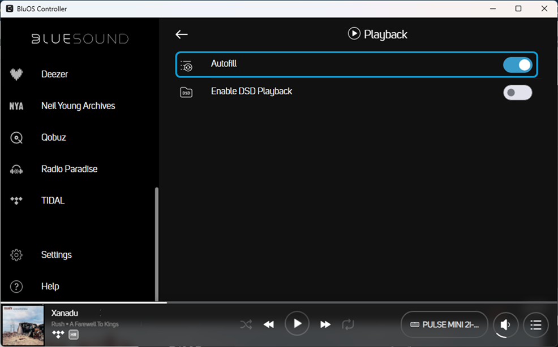The image size is (558, 347).
Task: Start playback with the play button
Action: tap(297, 323)
